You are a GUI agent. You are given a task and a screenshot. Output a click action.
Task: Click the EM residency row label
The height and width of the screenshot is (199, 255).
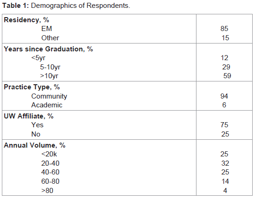point(46,29)
